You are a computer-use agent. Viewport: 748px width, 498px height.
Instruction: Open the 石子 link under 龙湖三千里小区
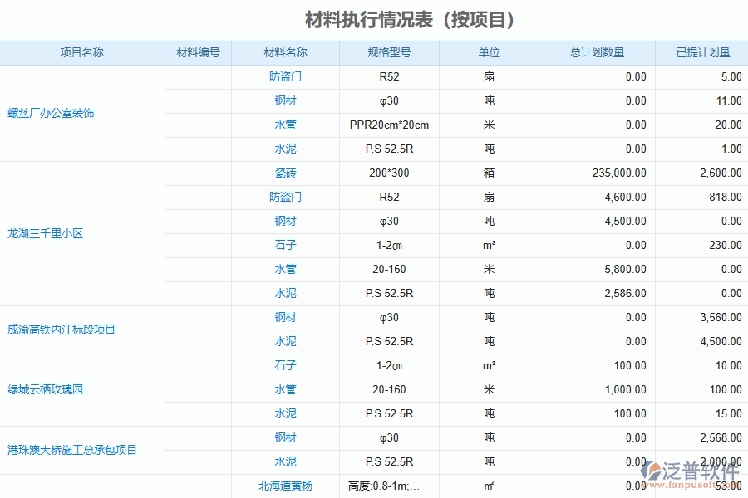click(x=285, y=245)
